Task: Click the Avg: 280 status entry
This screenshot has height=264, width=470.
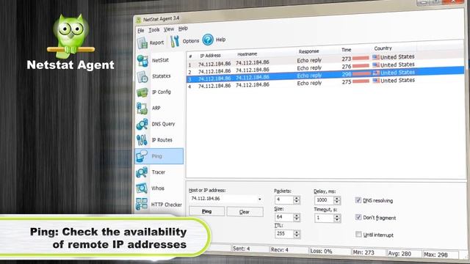Action: [399, 254]
